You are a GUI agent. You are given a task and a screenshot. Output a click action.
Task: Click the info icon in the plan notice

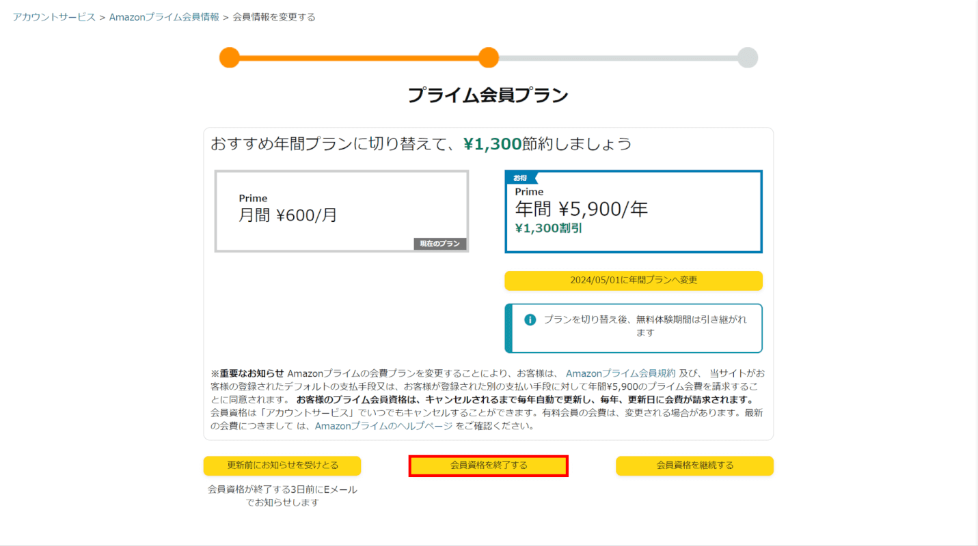click(530, 319)
